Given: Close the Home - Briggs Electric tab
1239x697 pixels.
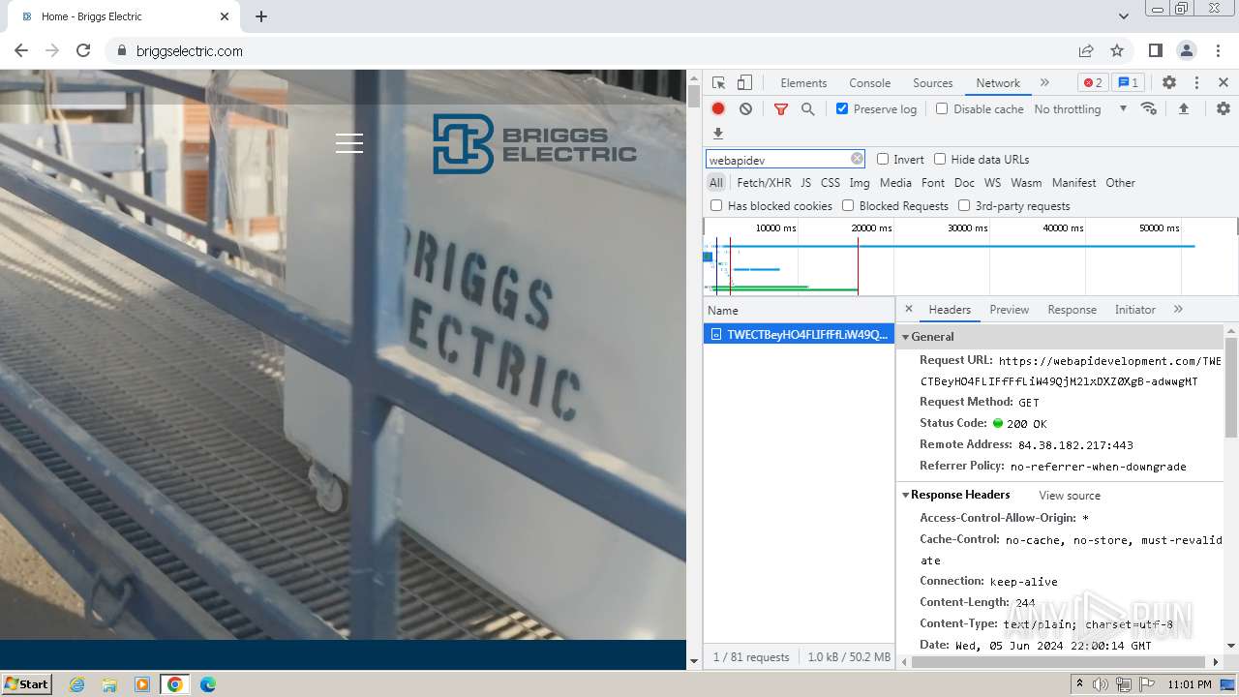Looking at the screenshot, I should 225,16.
